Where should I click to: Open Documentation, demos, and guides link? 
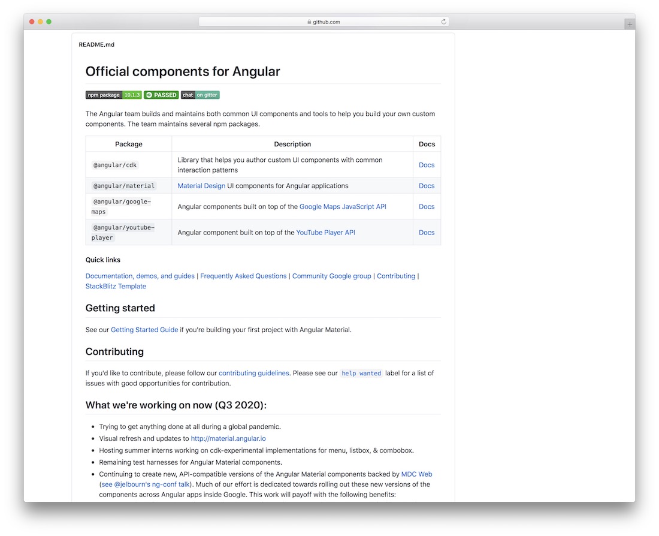[140, 276]
